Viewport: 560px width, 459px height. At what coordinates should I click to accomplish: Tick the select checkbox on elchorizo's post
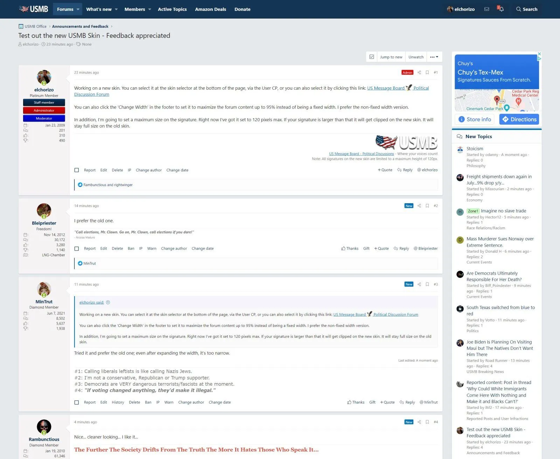point(77,170)
